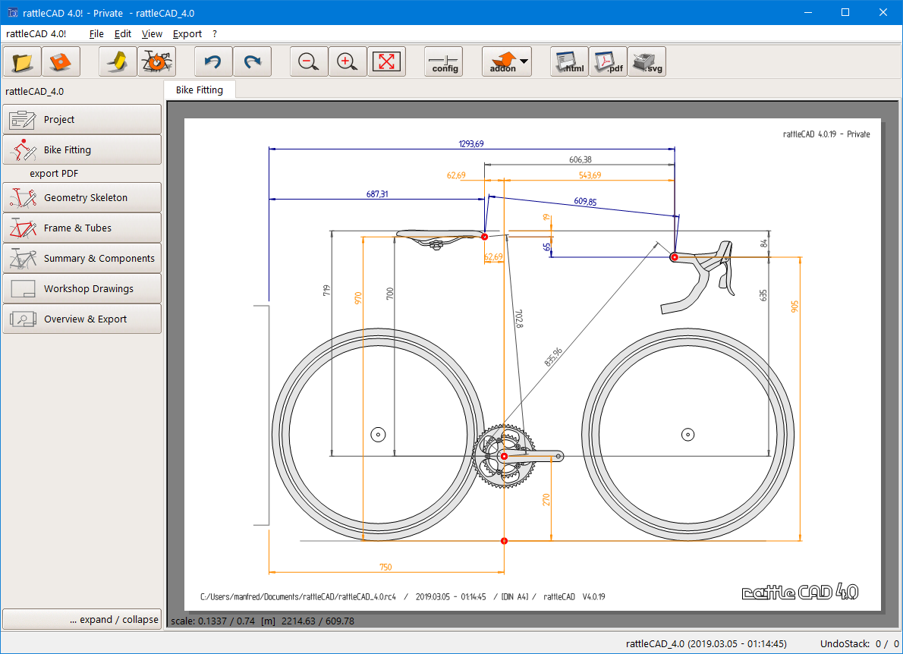This screenshot has width=903, height=654.
Task: Click the 606,38 dimension value
Action: pyautogui.click(x=580, y=159)
